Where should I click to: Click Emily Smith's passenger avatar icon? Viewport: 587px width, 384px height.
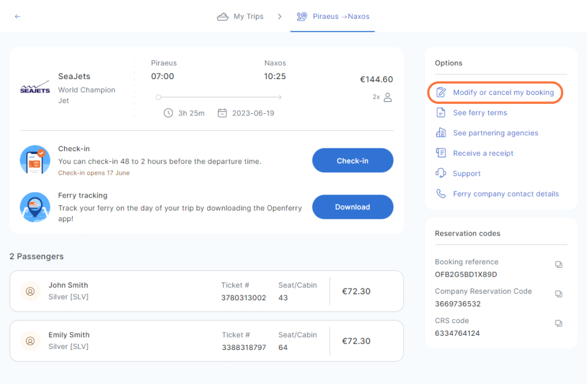[31, 341]
